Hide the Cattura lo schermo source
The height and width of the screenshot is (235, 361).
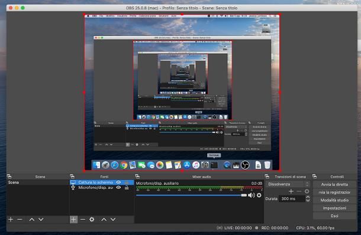(118, 182)
